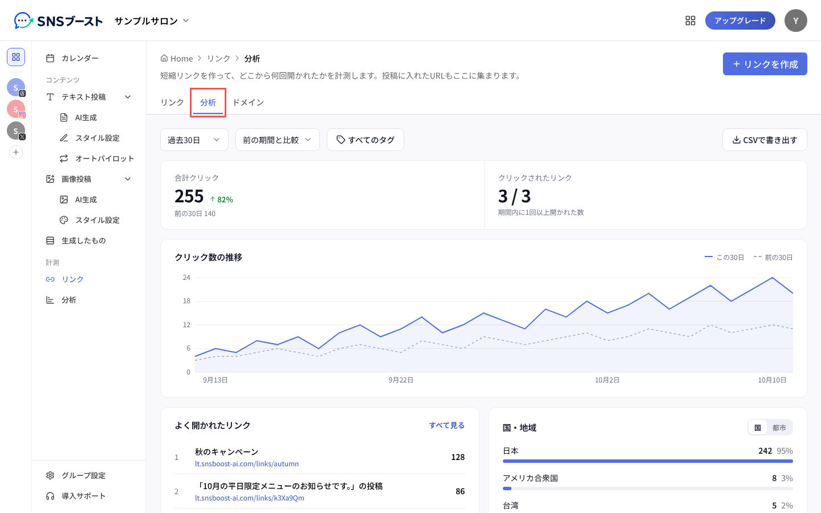Open the user avatar Y menu

(x=796, y=21)
